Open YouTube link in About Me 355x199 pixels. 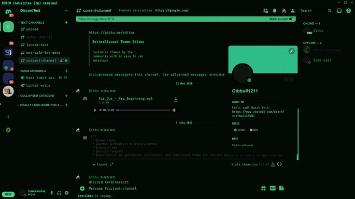coord(258,114)
